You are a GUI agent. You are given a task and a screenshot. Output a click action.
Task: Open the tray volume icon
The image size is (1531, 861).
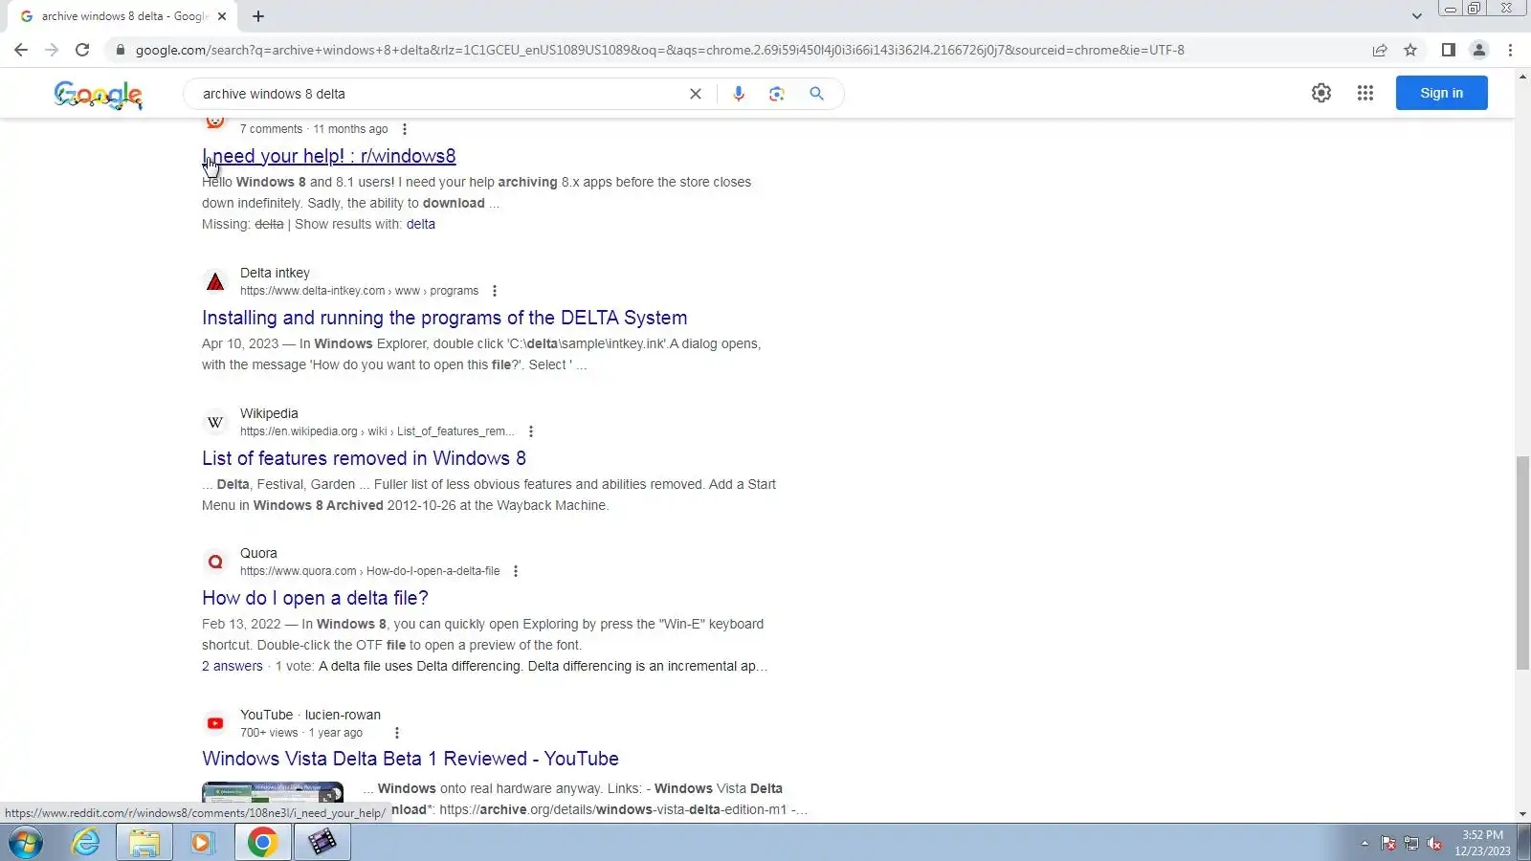pyautogui.click(x=1434, y=843)
